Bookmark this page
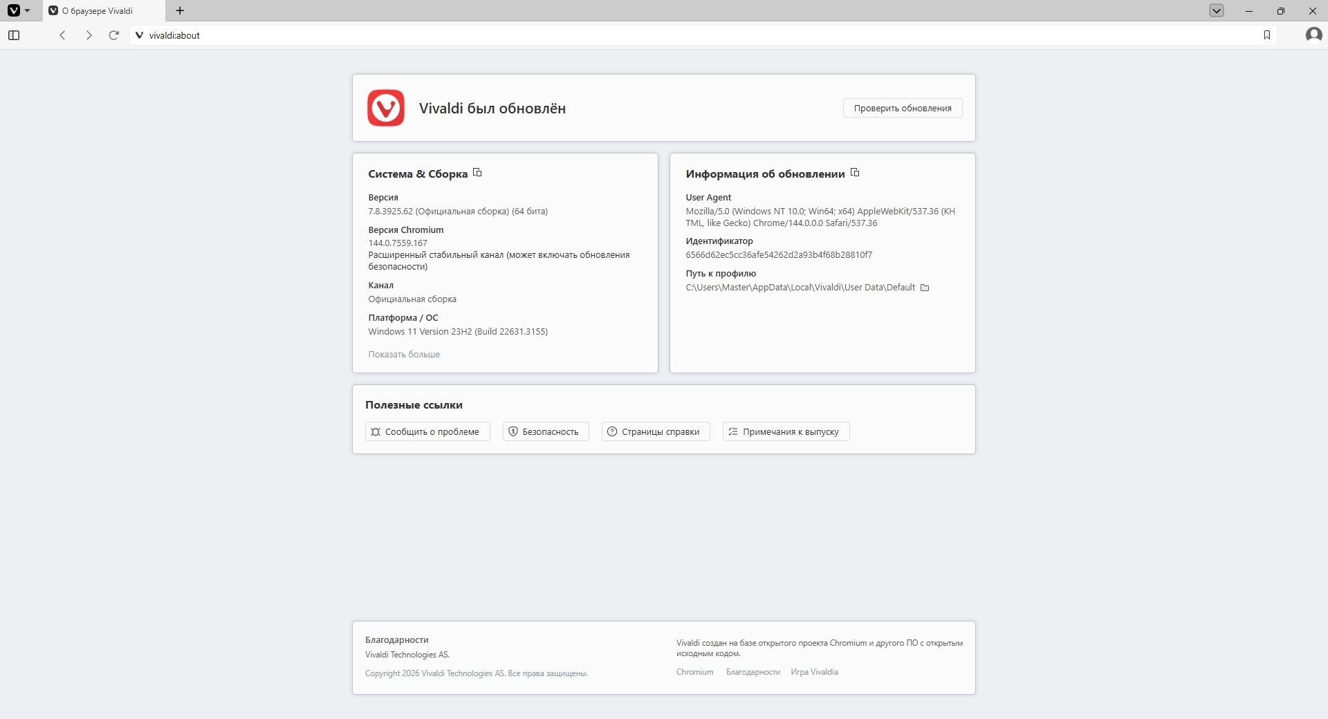 [x=1266, y=35]
